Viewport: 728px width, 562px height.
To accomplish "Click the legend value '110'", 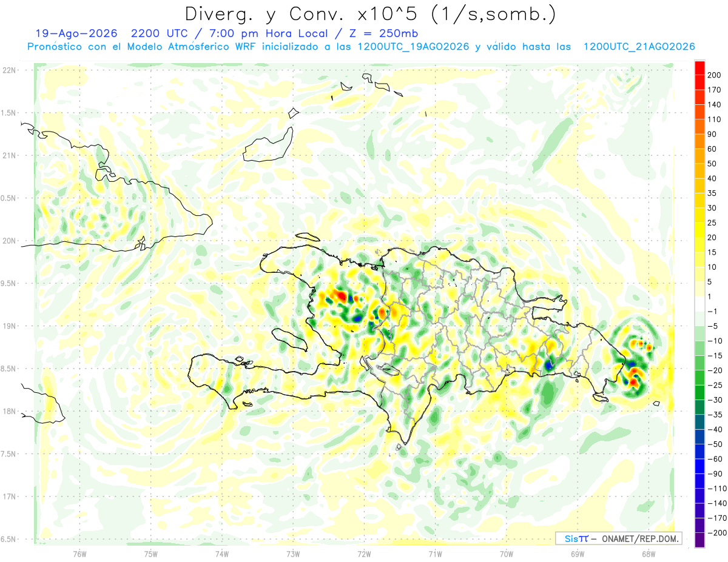I will tap(715, 119).
